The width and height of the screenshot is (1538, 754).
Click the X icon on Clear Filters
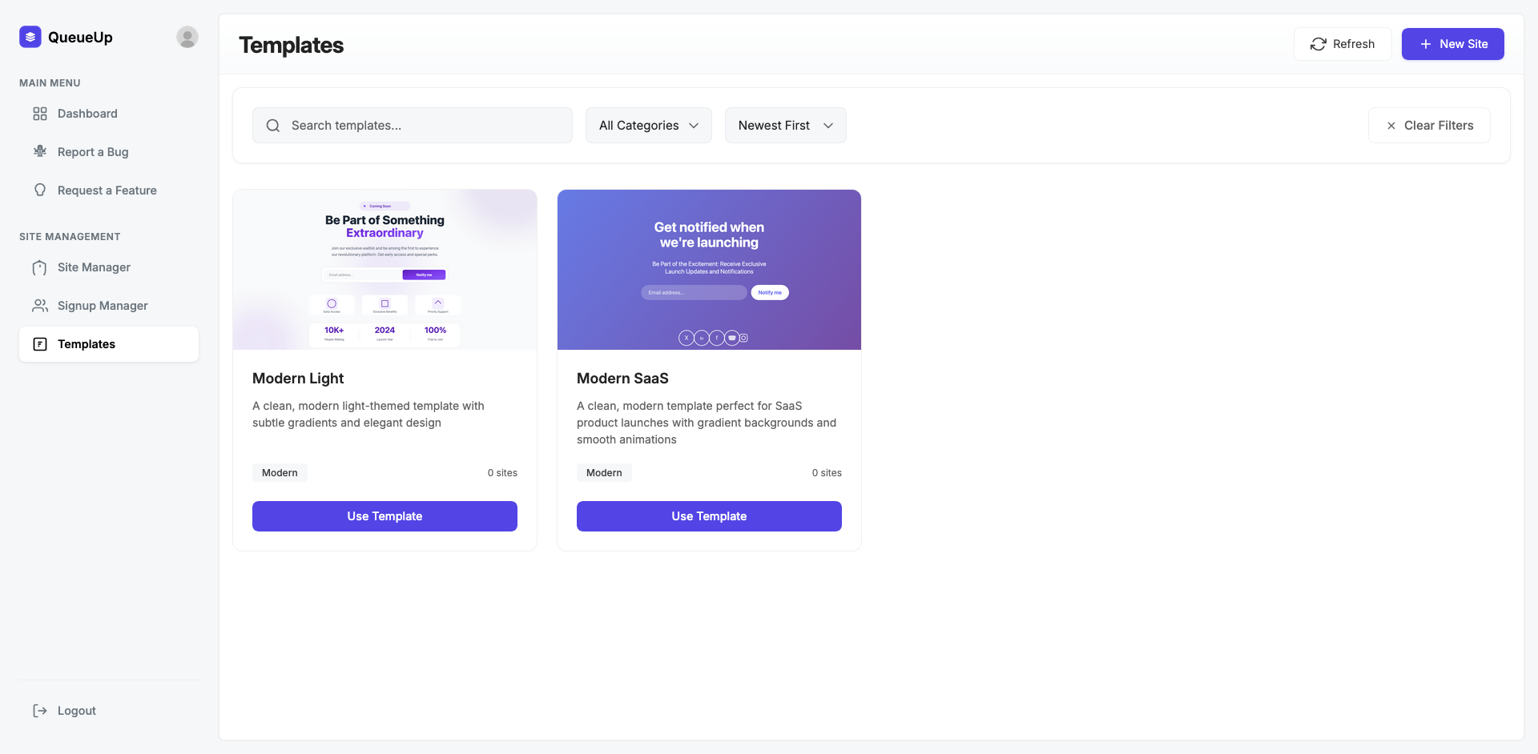(1391, 126)
